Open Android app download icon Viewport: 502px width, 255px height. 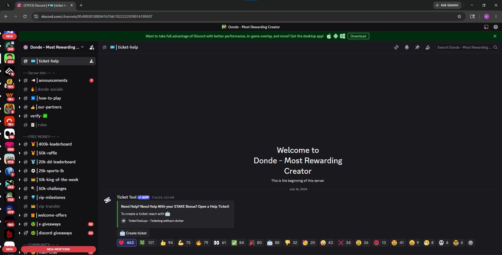(336, 36)
